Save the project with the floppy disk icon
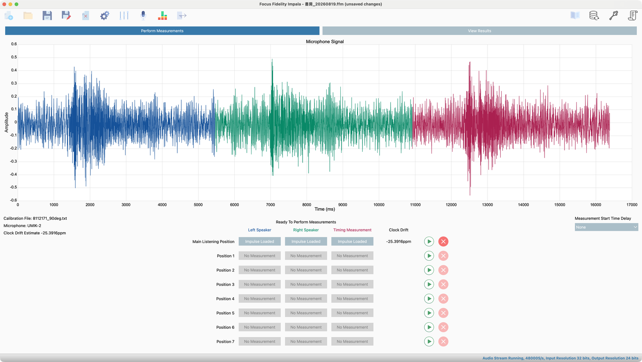 tap(47, 16)
